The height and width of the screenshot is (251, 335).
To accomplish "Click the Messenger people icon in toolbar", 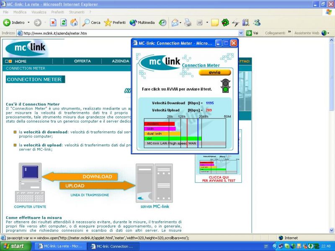I will click(x=257, y=23).
